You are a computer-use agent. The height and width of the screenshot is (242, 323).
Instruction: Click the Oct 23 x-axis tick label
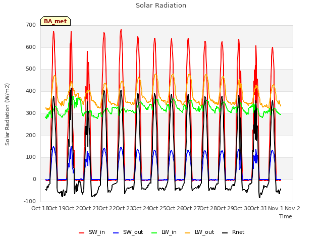(124, 208)
